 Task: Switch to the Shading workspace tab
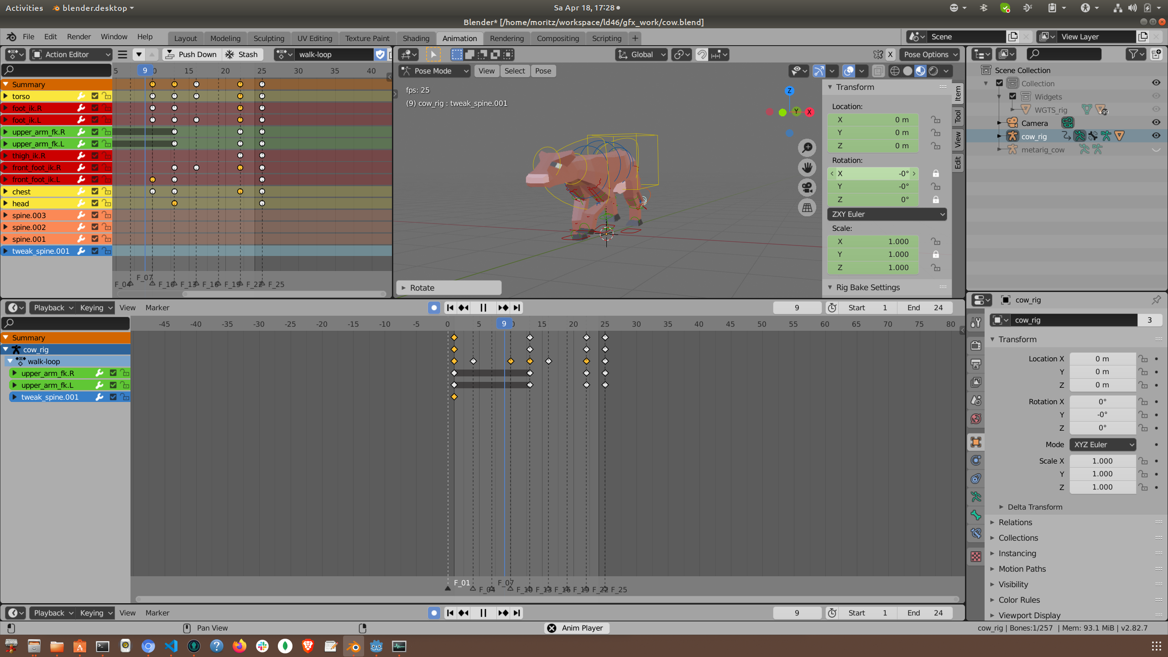[416, 38]
